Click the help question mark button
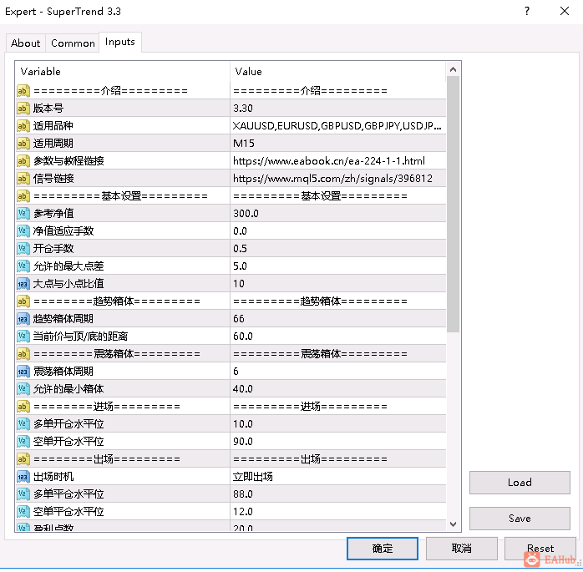 pos(527,11)
